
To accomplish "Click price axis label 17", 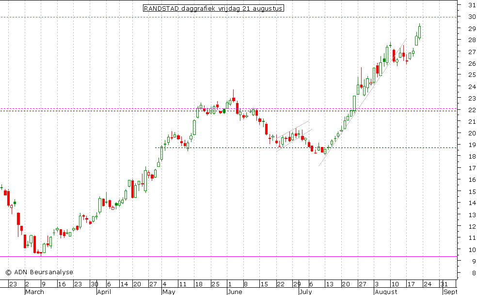I will click(x=472, y=168).
